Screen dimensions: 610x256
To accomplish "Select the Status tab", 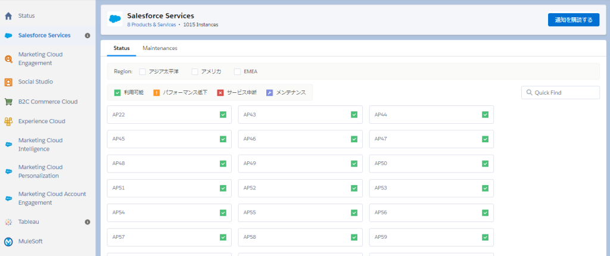I will [122, 48].
